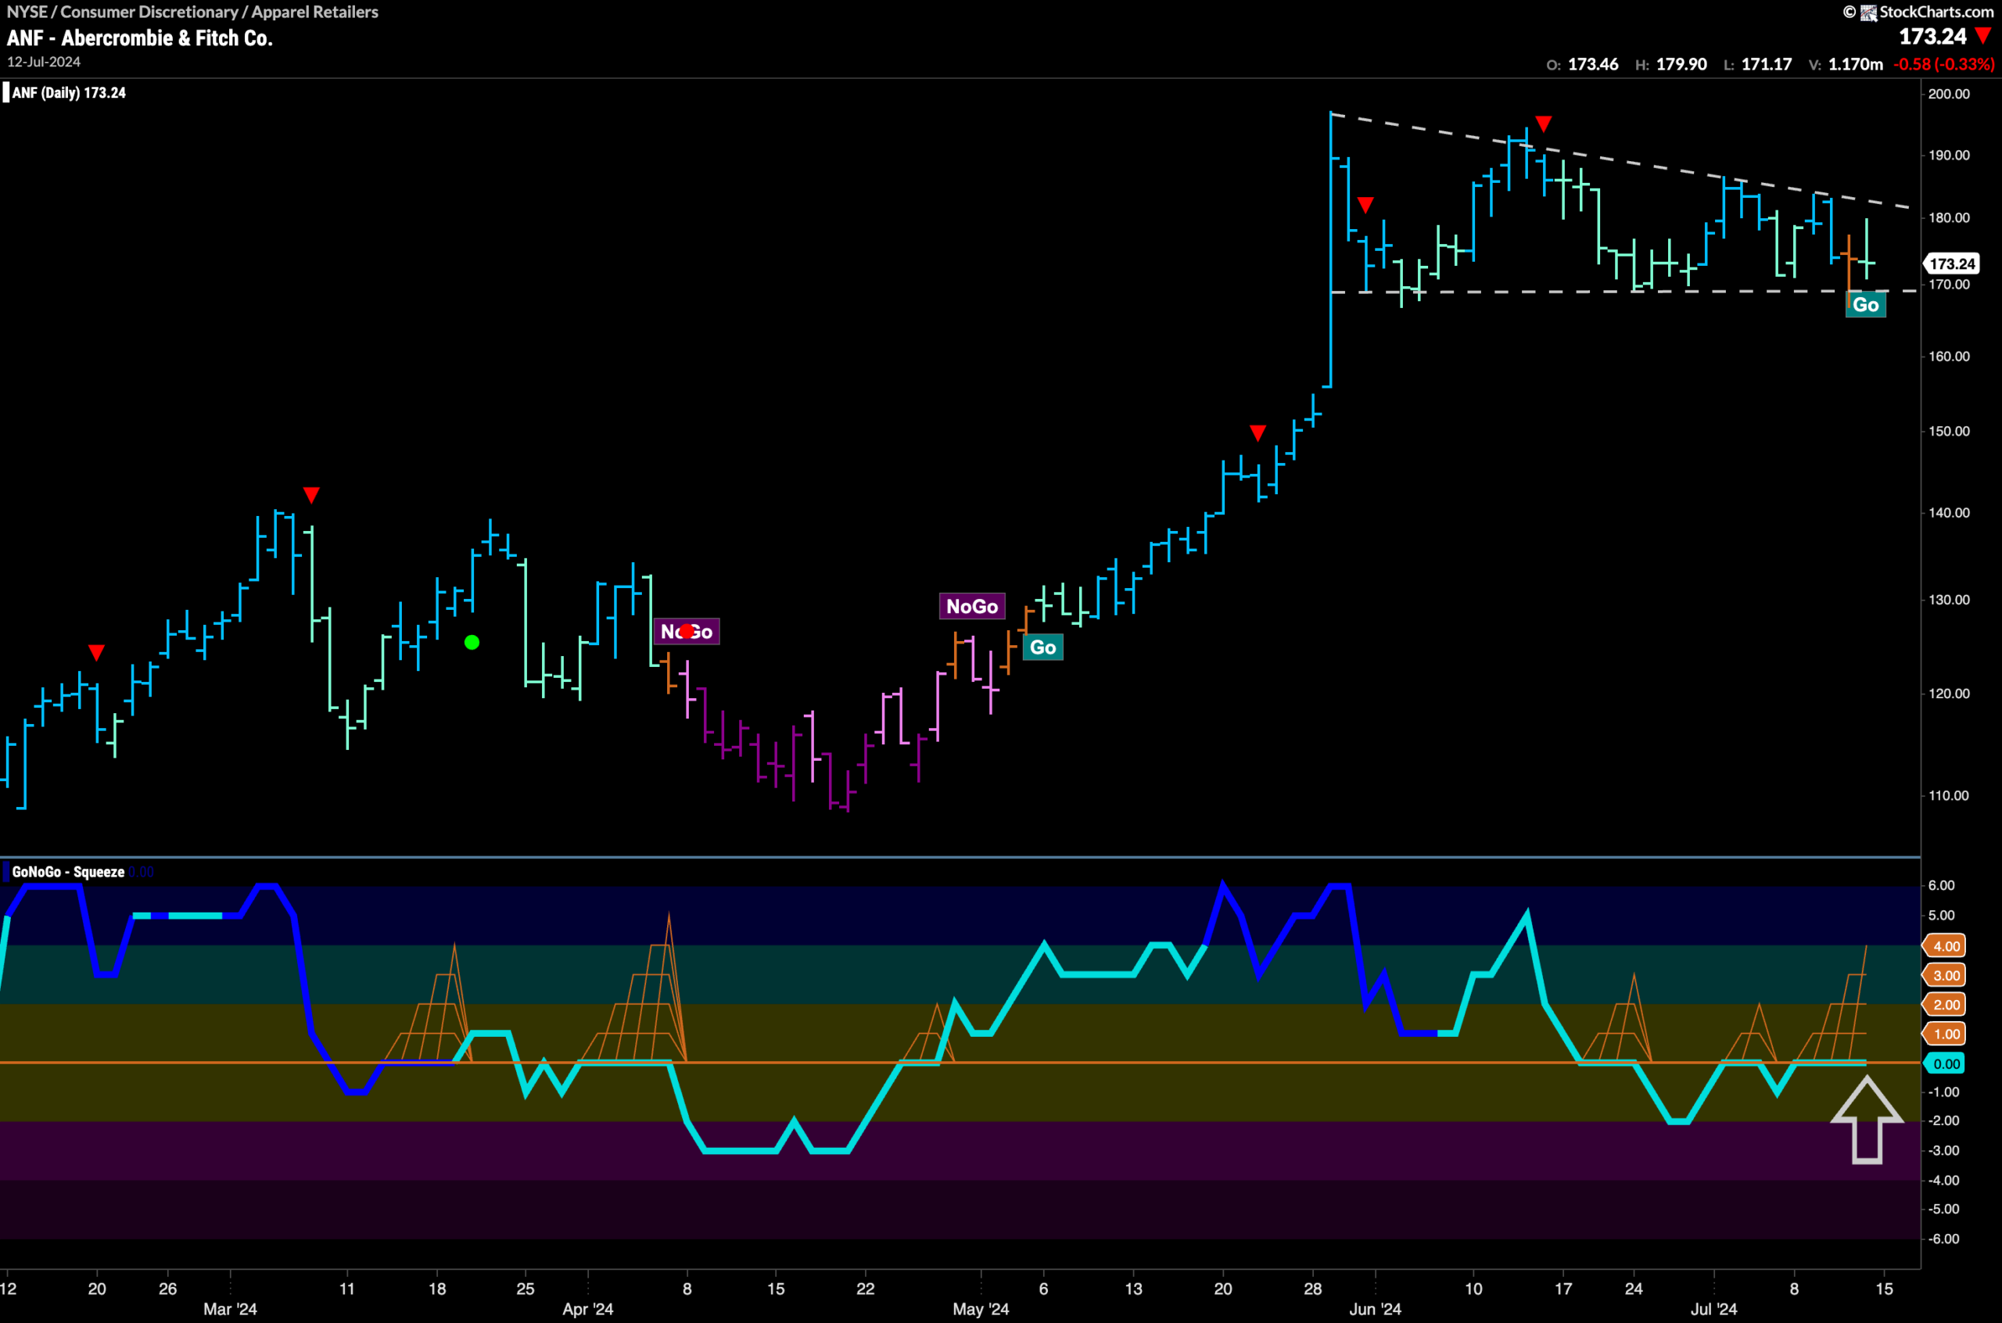Click the low value 171.17
The height and width of the screenshot is (1323, 2002).
(1767, 64)
